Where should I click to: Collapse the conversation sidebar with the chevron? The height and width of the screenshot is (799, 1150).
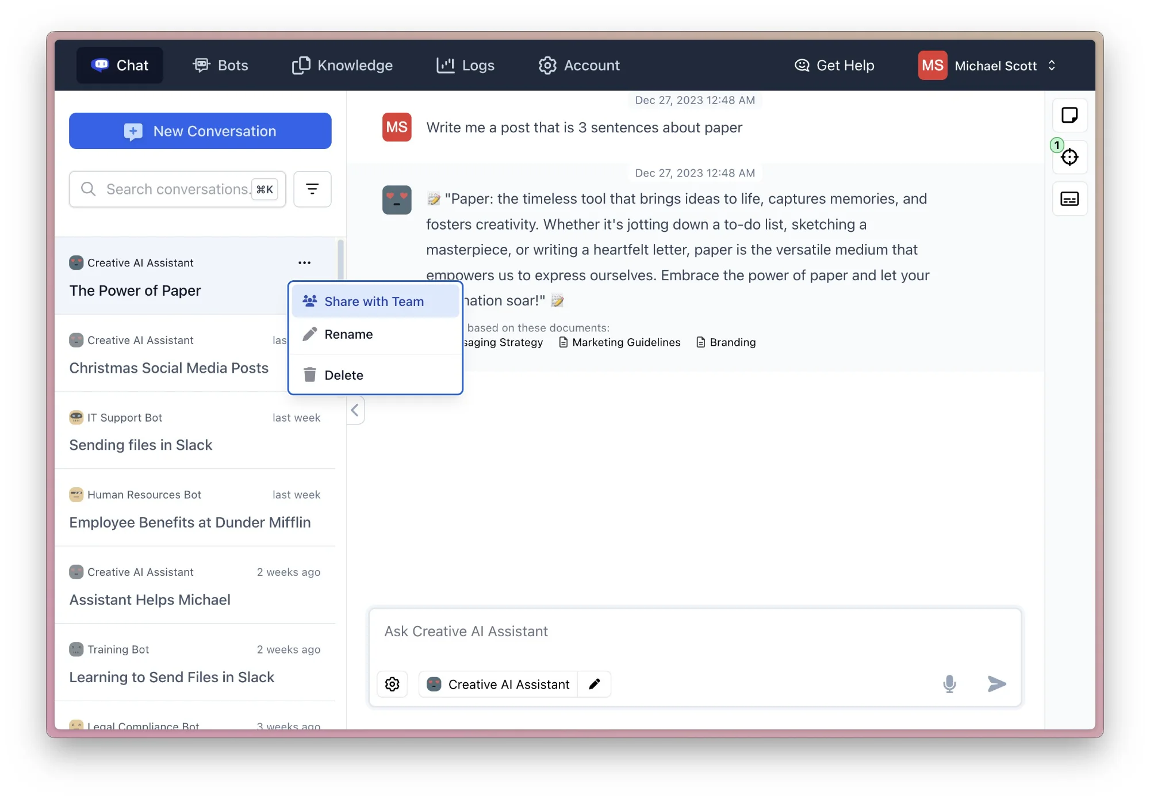point(355,410)
